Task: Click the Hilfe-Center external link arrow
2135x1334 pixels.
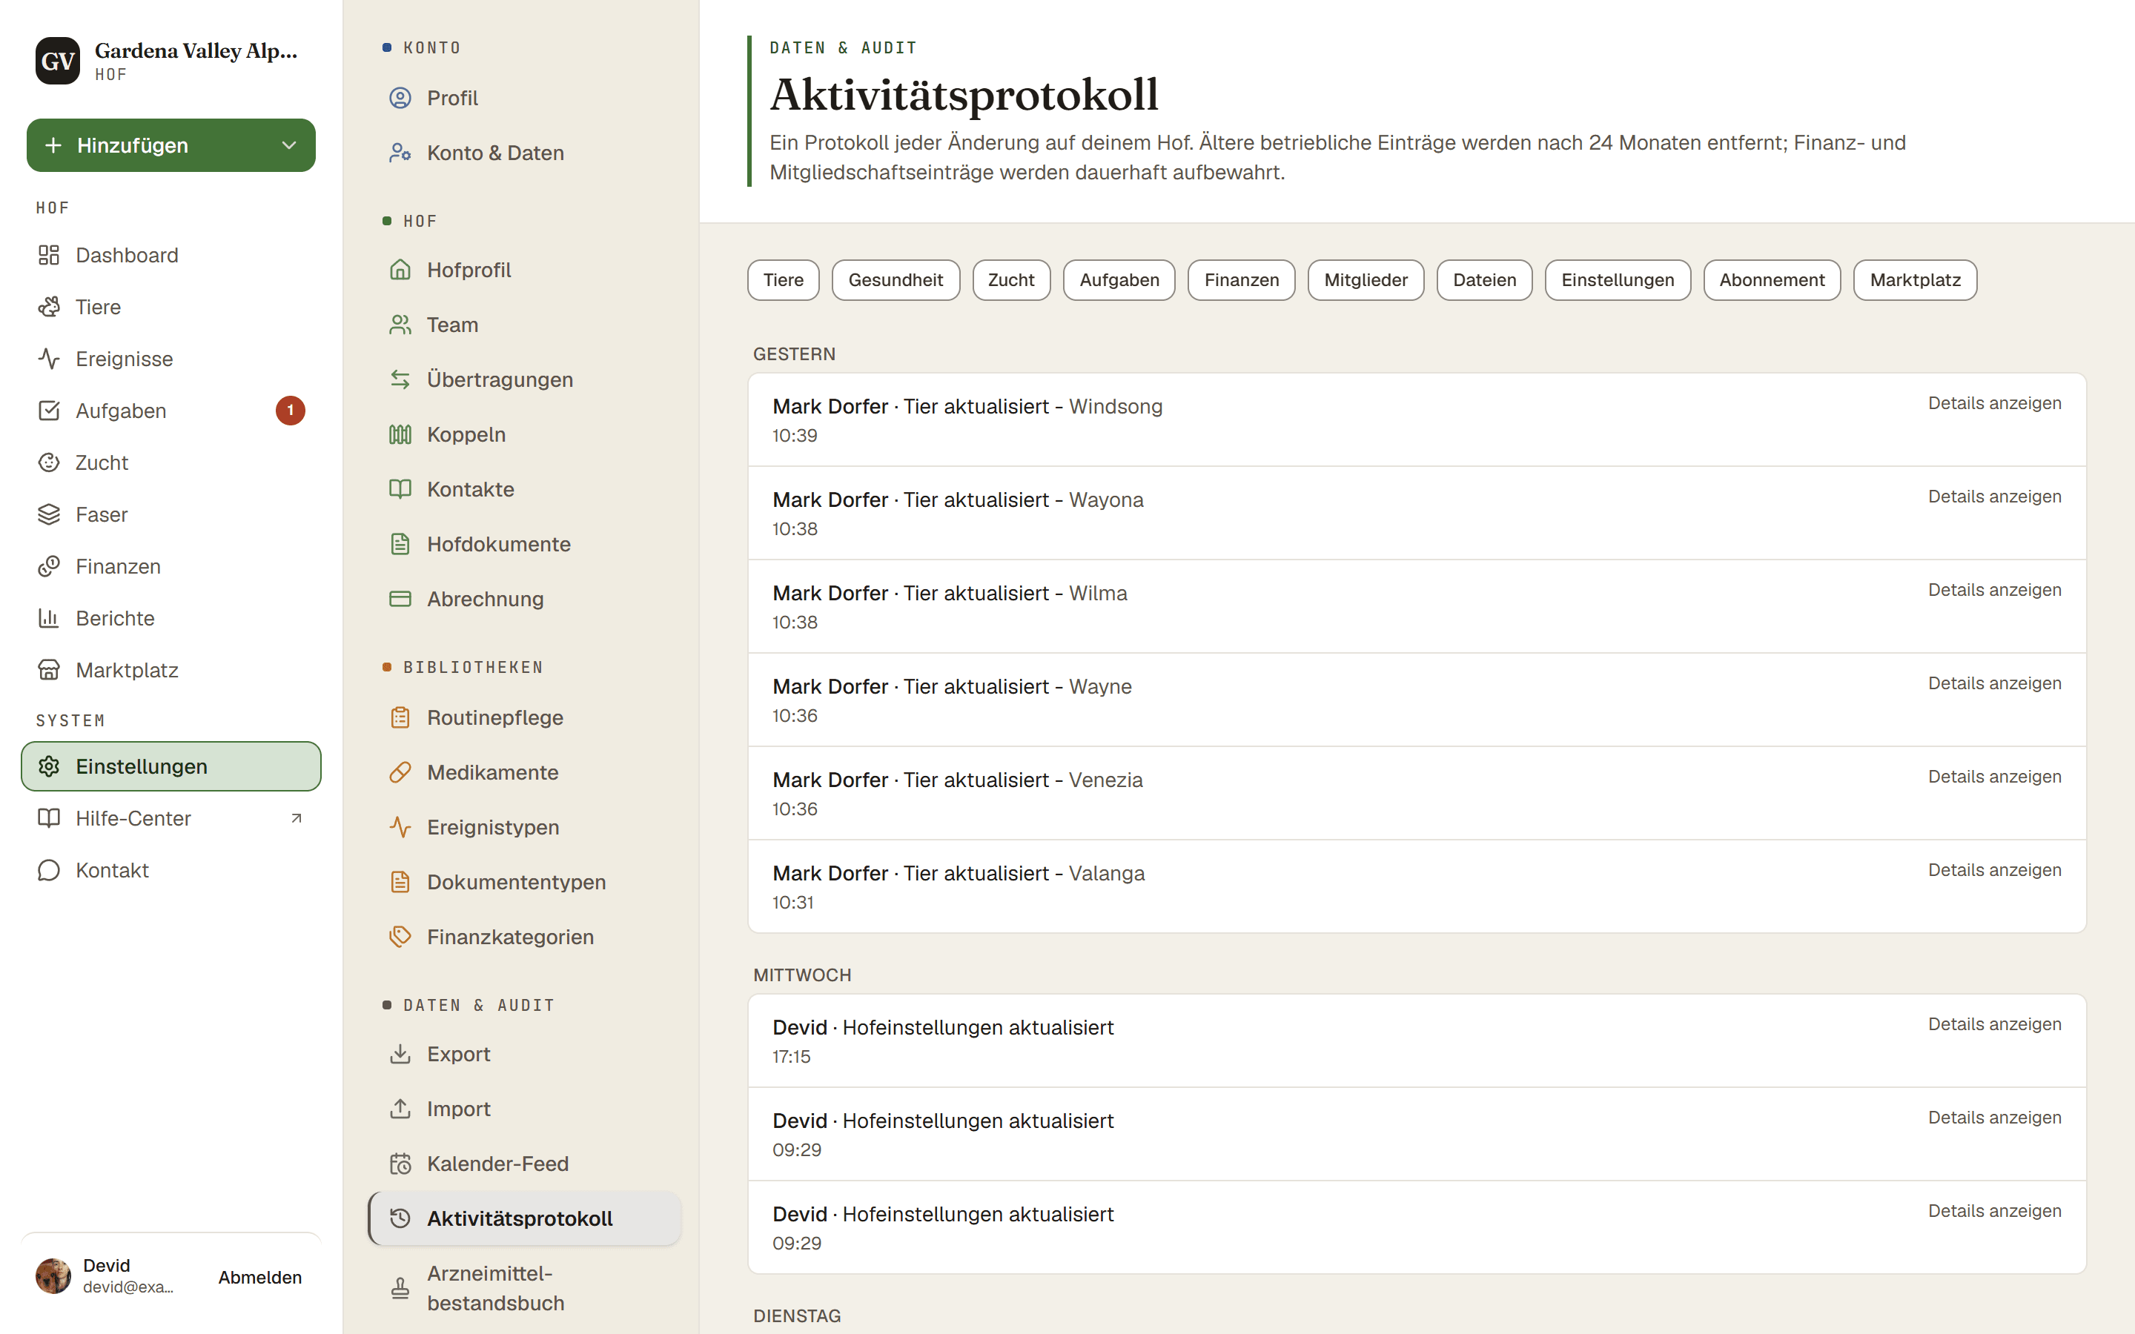Action: tap(297, 819)
